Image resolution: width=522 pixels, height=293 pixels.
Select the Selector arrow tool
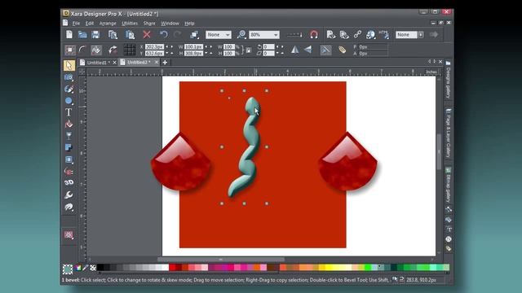pyautogui.click(x=69, y=65)
